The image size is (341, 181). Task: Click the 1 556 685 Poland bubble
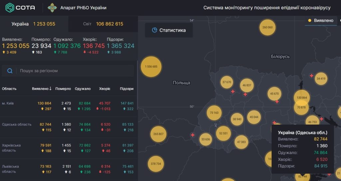point(151,67)
